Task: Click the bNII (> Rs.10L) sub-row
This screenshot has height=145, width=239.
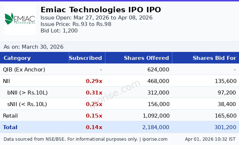Action: pyautogui.click(x=28, y=93)
